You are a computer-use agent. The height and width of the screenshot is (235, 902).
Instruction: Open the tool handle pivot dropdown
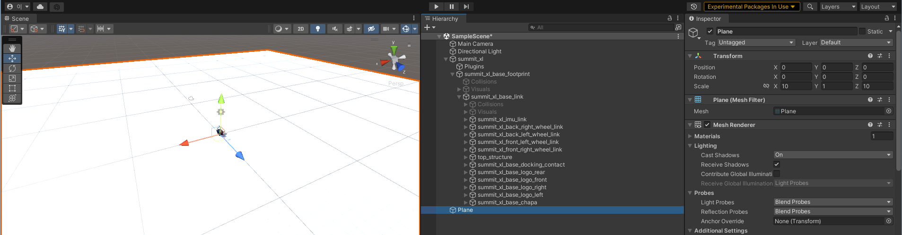18,29
